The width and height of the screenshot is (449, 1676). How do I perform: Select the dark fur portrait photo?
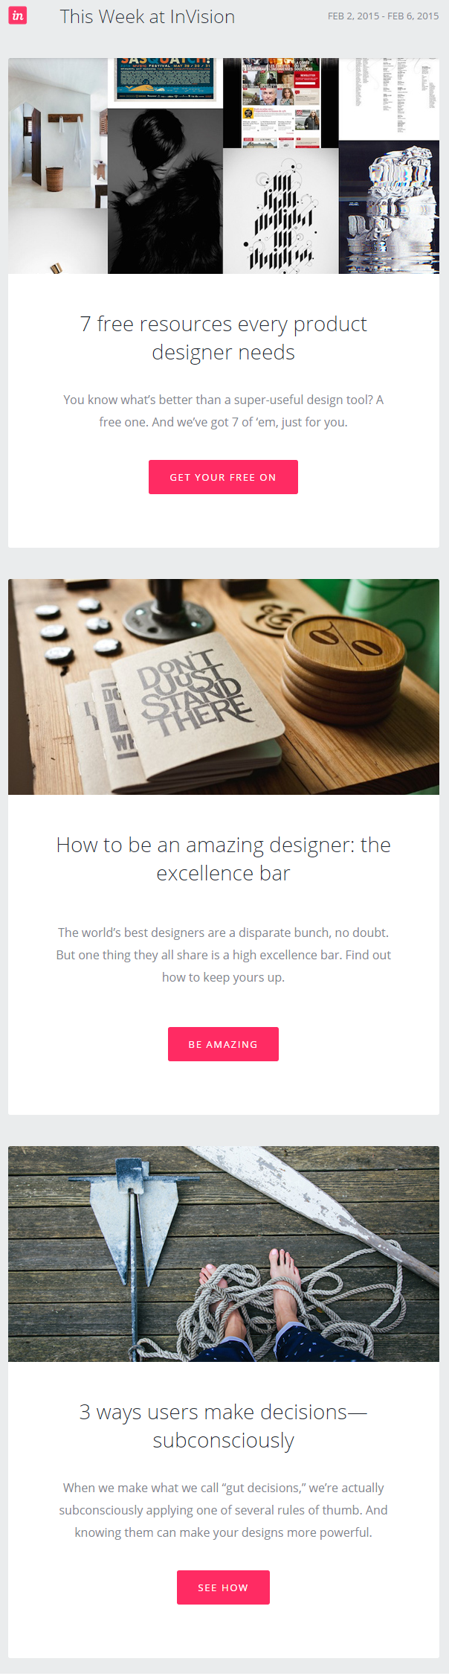[x=165, y=192]
